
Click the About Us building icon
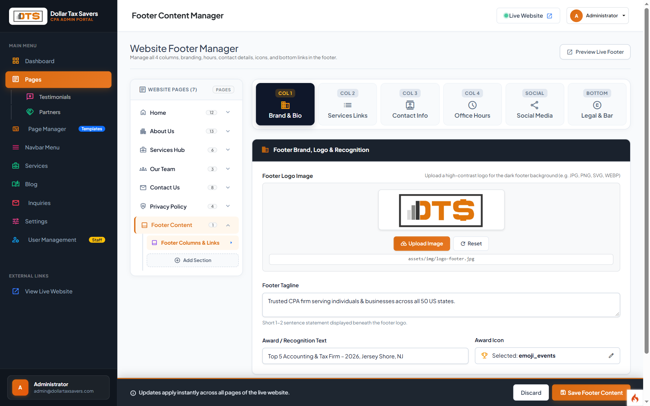click(143, 131)
